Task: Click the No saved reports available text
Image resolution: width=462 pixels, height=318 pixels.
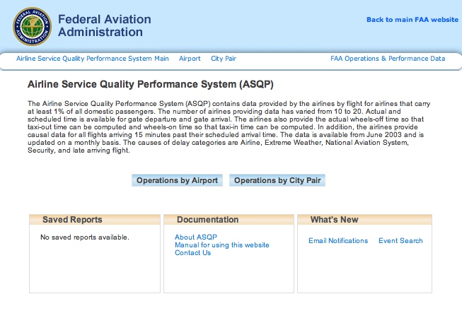Action: point(85,237)
